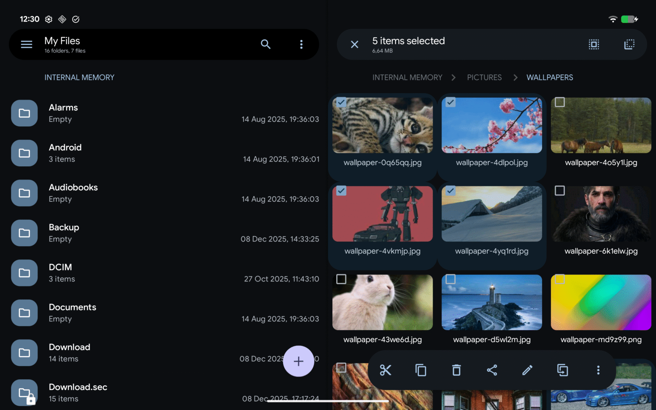Check the box on wallpaper-4o5y1l.jpg
Screen dimensions: 656x410
coord(560,102)
